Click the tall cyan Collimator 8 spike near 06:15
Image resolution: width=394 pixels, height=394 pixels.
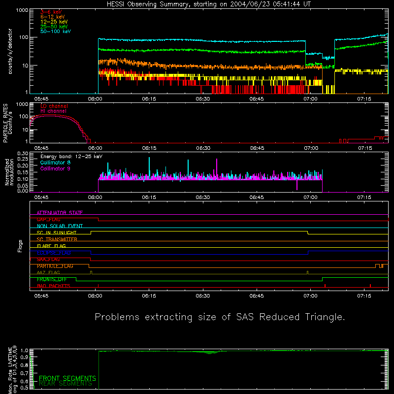point(149,167)
